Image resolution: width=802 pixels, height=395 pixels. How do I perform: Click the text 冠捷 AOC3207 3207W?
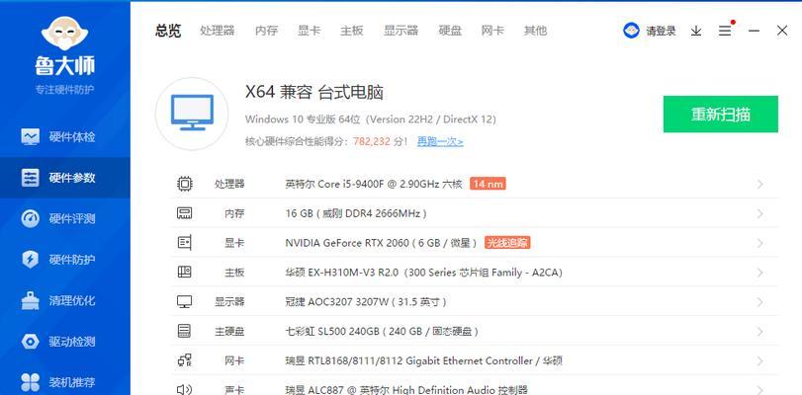336,302
